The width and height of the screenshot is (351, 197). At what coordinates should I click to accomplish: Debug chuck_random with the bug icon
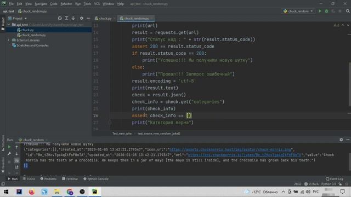pos(327,11)
